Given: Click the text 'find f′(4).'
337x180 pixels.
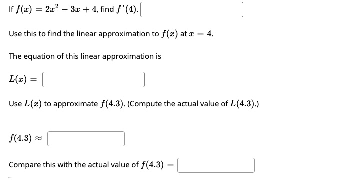Looking at the screenshot, I should tap(119, 9).
